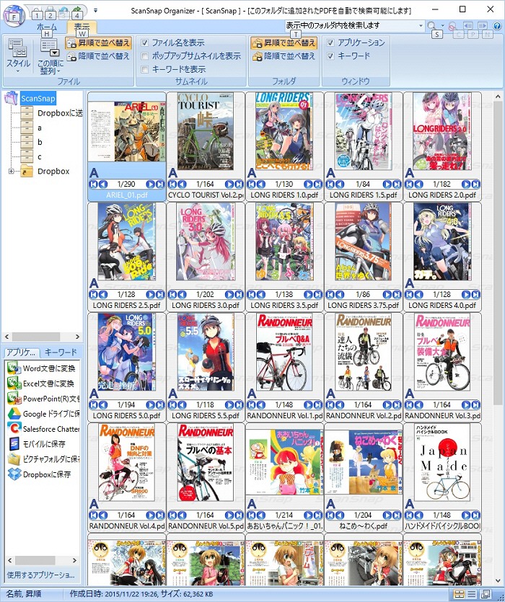This screenshot has width=505, height=602.
Task: Go to next page of ARIEL_01.pdf
Action: pos(151,185)
